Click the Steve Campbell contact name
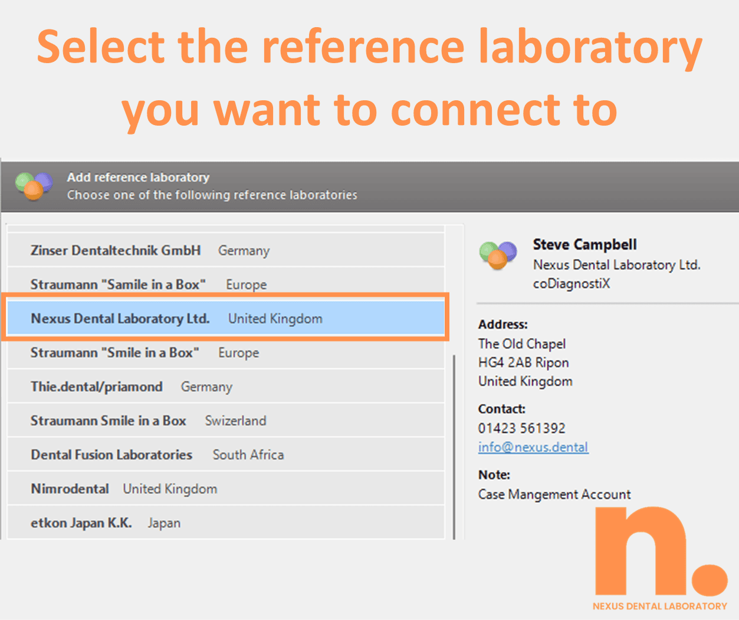 (585, 244)
